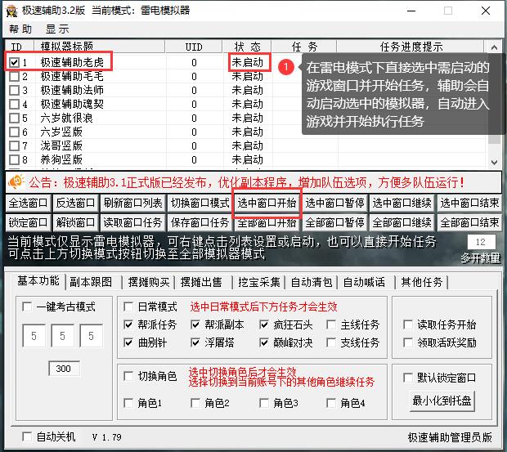This screenshot has height=452, width=507.
Task: Toggle 帮派副本 checkbox
Action: 195,324
